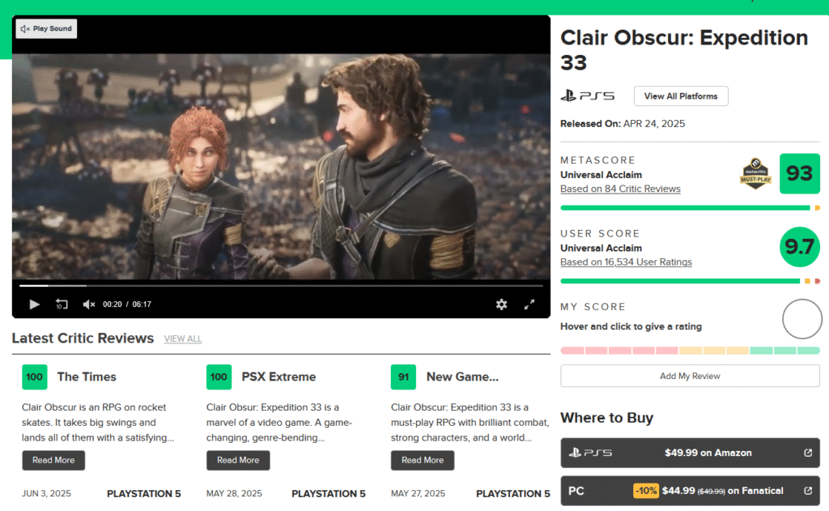Screen dimensions: 829x511
Task: Click PLAYSTATION 5 under PSX Extreme review
Action: click(329, 493)
